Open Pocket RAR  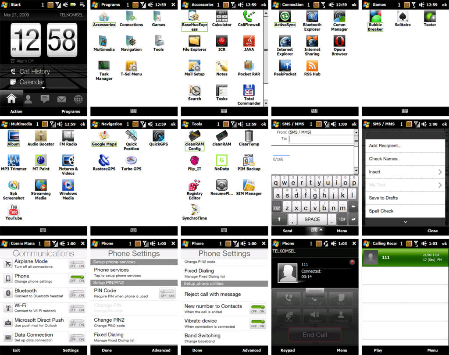click(249, 68)
